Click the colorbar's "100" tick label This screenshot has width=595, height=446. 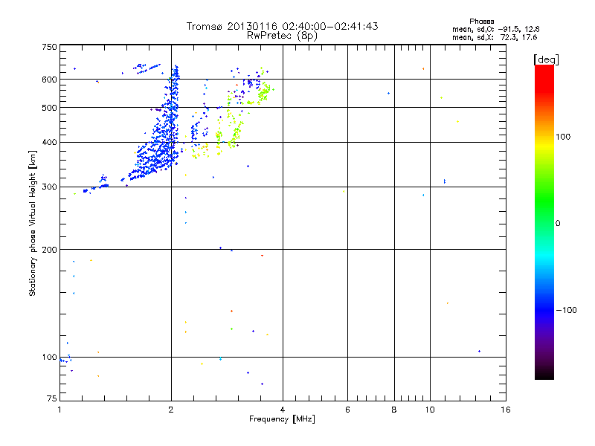click(x=563, y=137)
